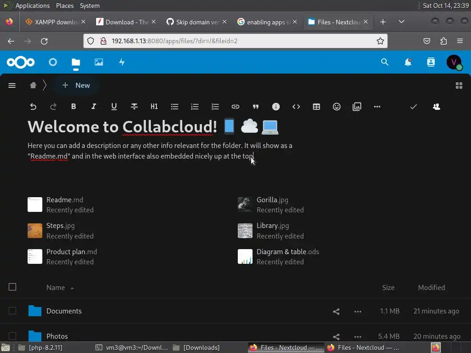Image resolution: width=471 pixels, height=353 pixels.
Task: Open the editor's more options menu
Action: 377,107
